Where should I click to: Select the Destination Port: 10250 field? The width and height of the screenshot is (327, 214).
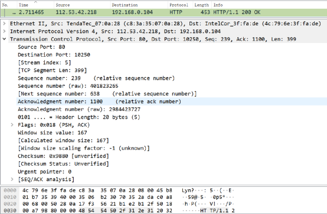(54, 55)
